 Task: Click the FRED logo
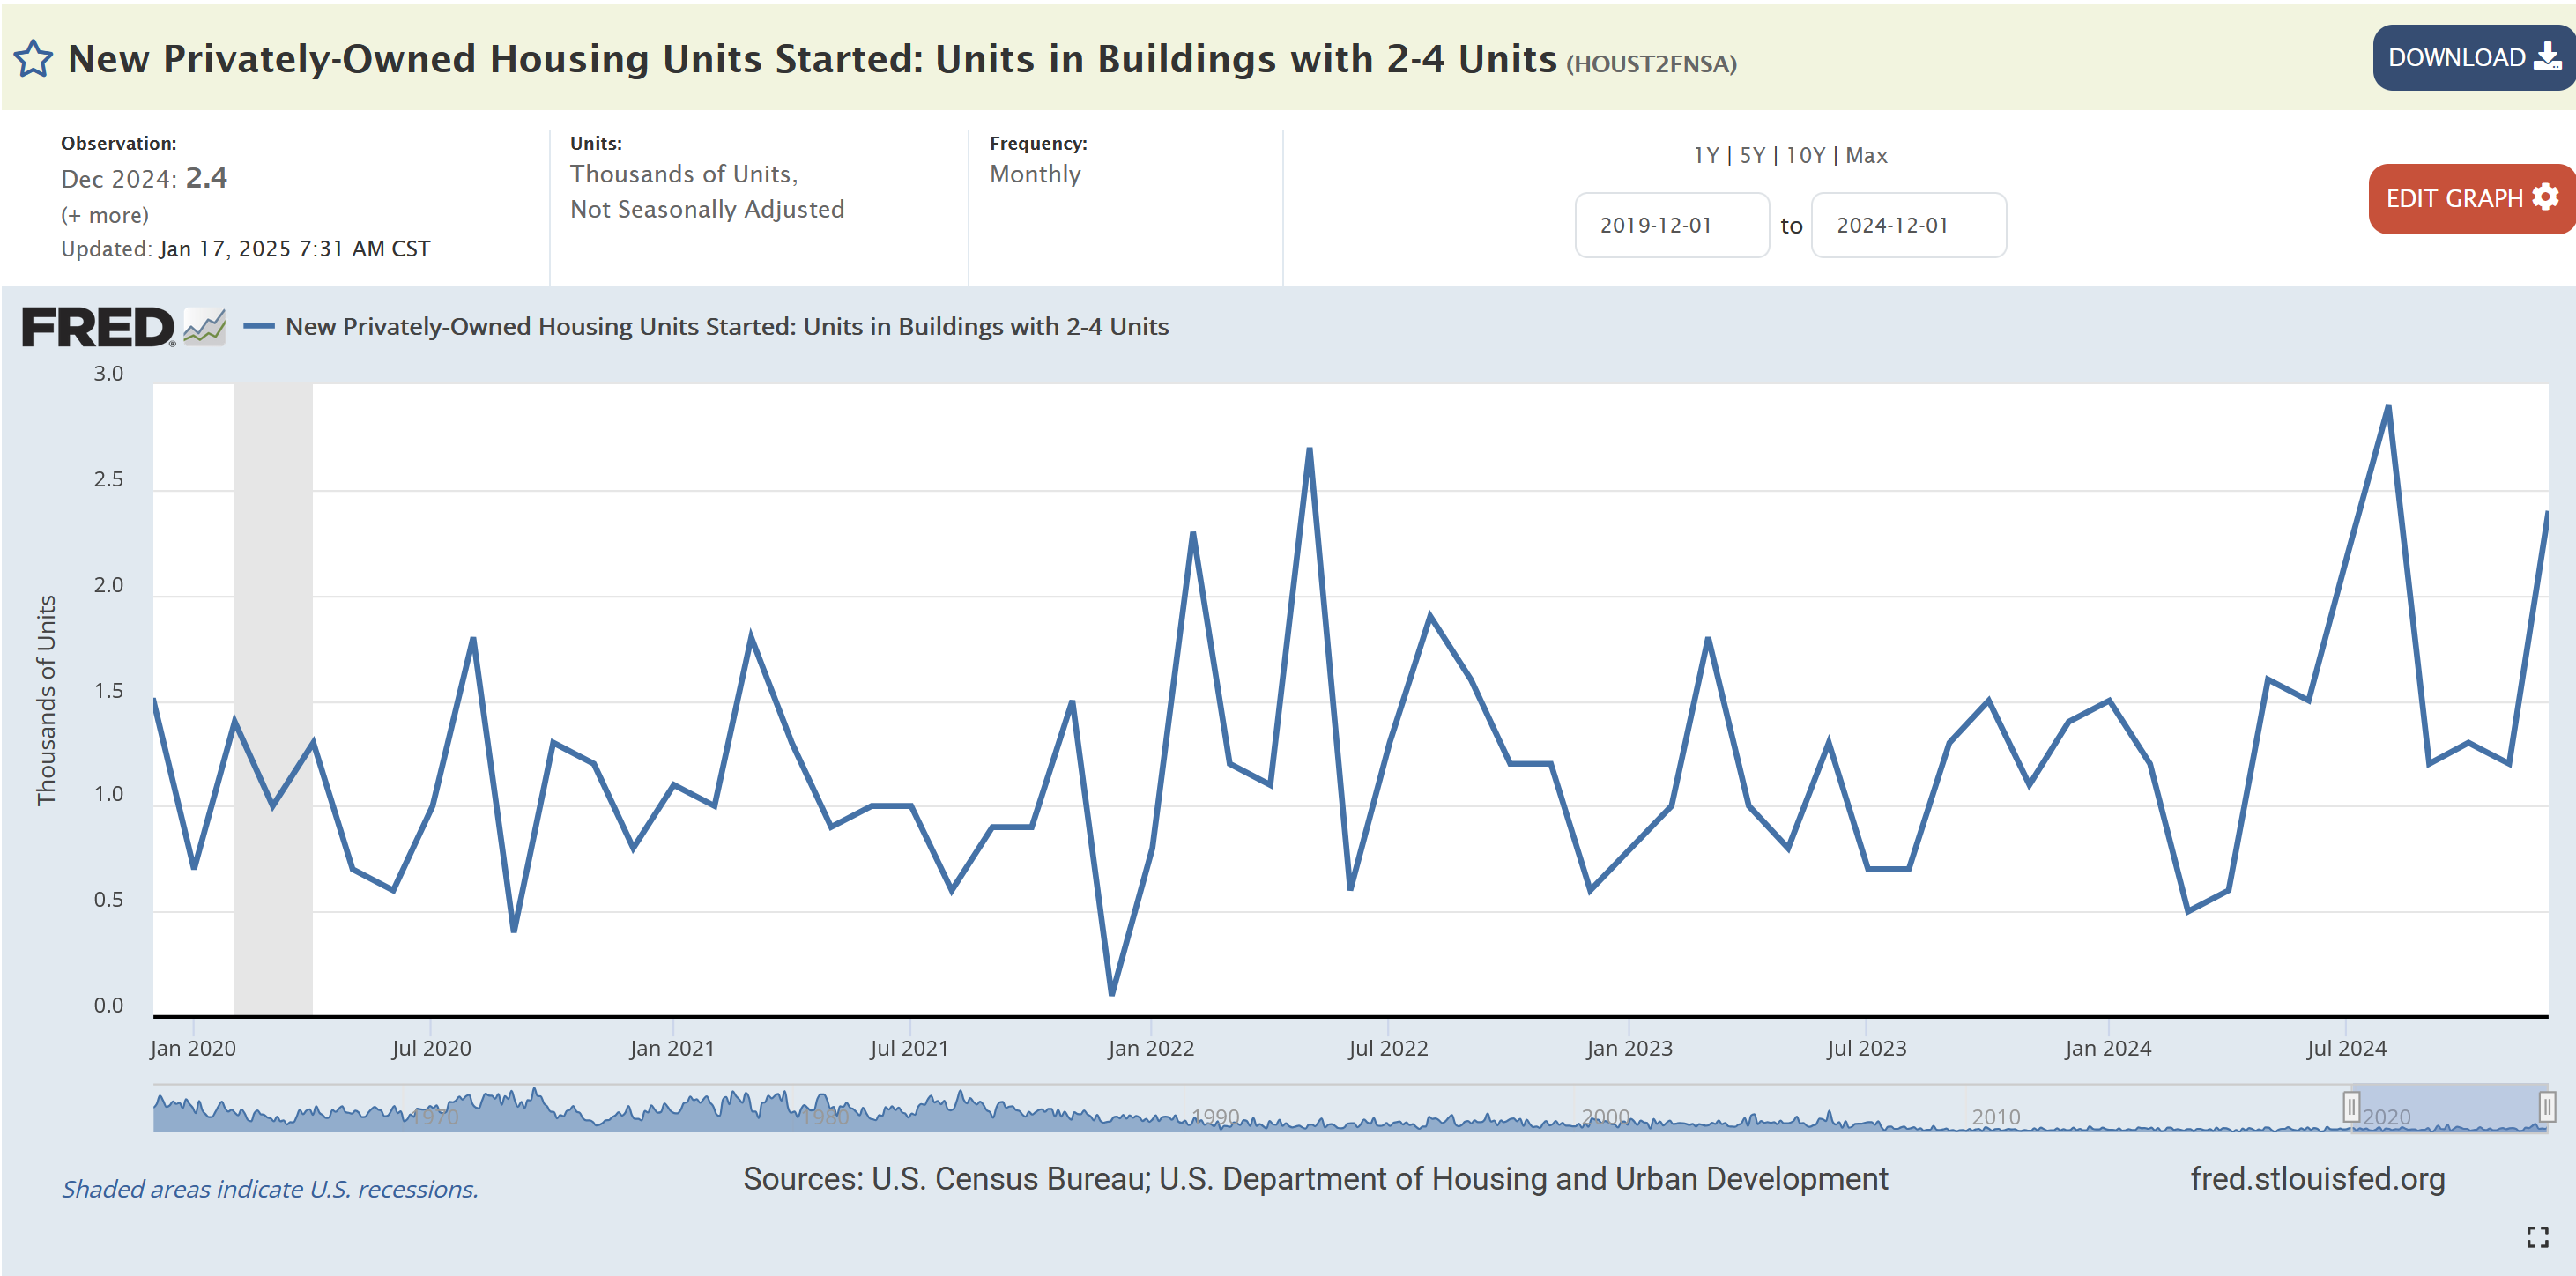[98, 327]
